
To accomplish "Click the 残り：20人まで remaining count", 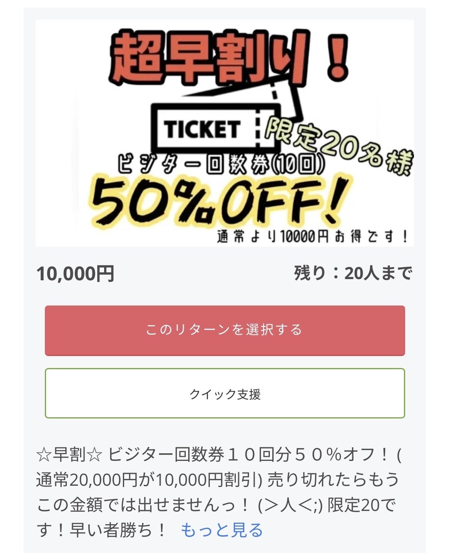I will pyautogui.click(x=353, y=273).
